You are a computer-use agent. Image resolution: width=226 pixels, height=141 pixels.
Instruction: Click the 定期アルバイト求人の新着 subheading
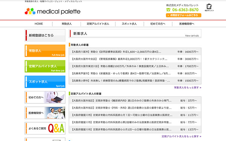click(x=86, y=94)
